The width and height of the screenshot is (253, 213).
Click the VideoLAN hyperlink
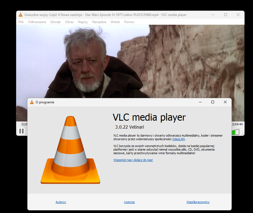178,139
